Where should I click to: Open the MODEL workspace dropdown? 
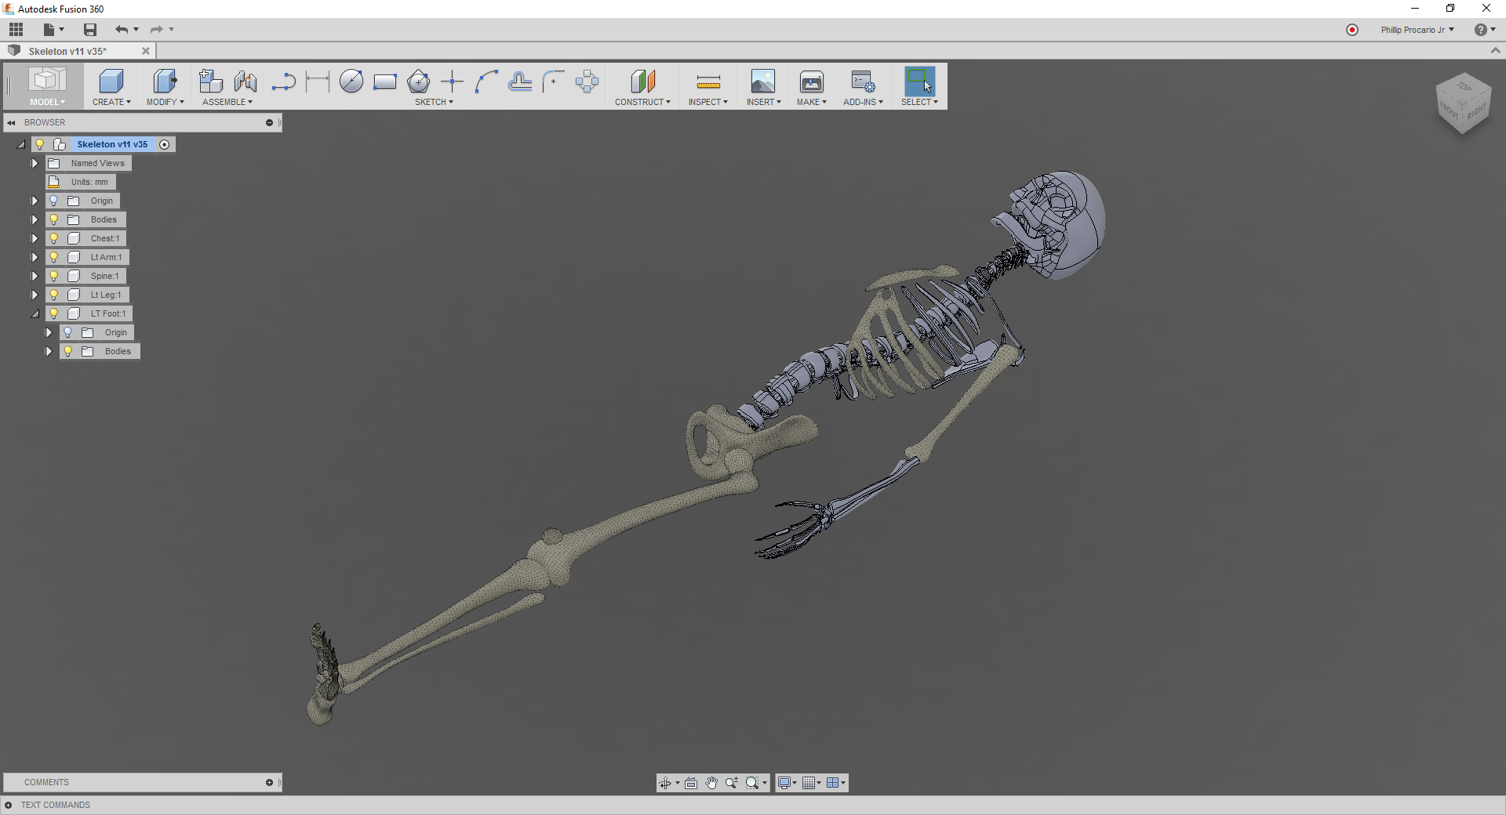47,102
